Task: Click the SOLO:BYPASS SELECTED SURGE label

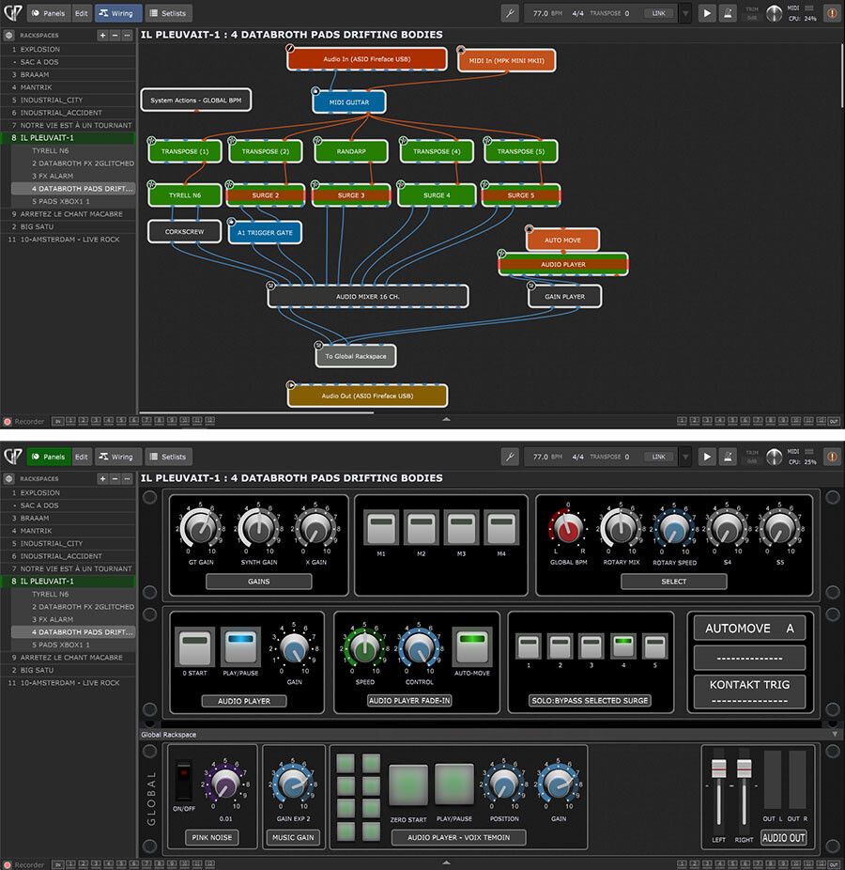Action: coord(590,700)
